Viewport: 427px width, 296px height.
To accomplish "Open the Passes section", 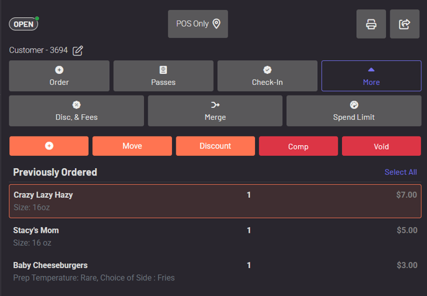I will tap(163, 76).
